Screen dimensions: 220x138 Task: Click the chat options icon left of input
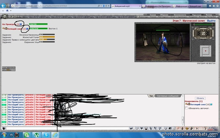(4, 128)
